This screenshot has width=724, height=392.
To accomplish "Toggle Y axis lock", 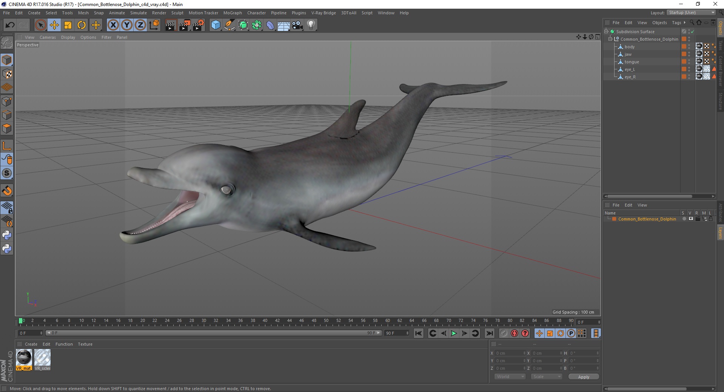I will pyautogui.click(x=127, y=25).
